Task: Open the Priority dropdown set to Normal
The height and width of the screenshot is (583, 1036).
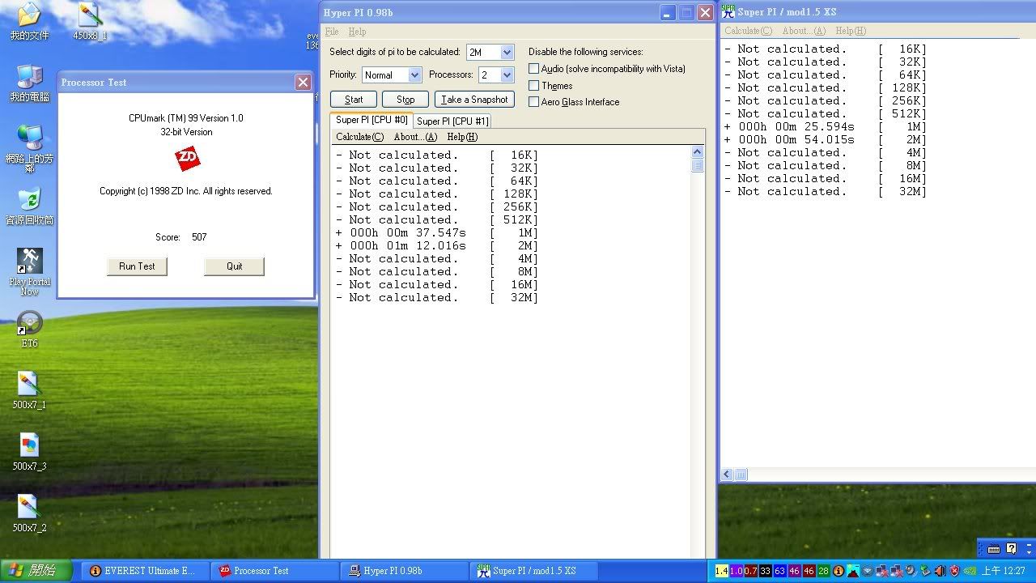Action: tap(414, 74)
